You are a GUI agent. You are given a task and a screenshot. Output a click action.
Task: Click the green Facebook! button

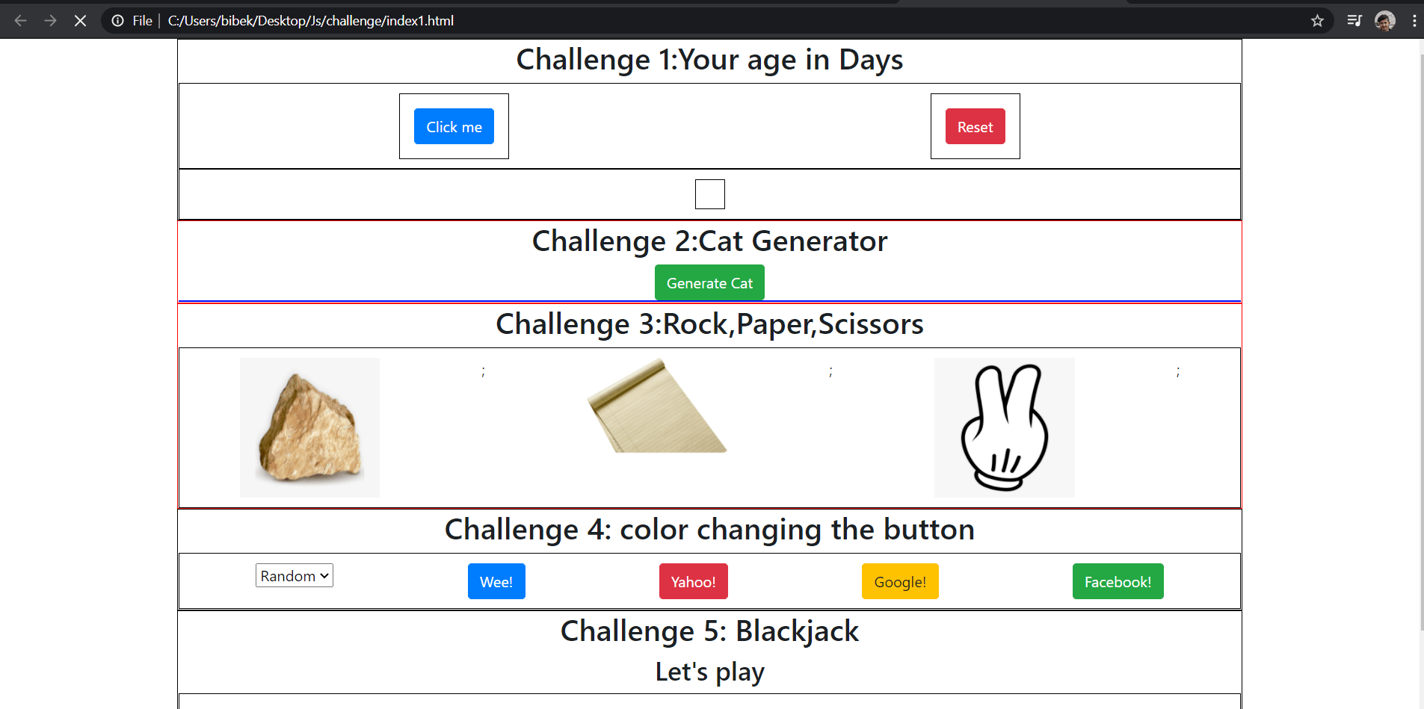1118,582
